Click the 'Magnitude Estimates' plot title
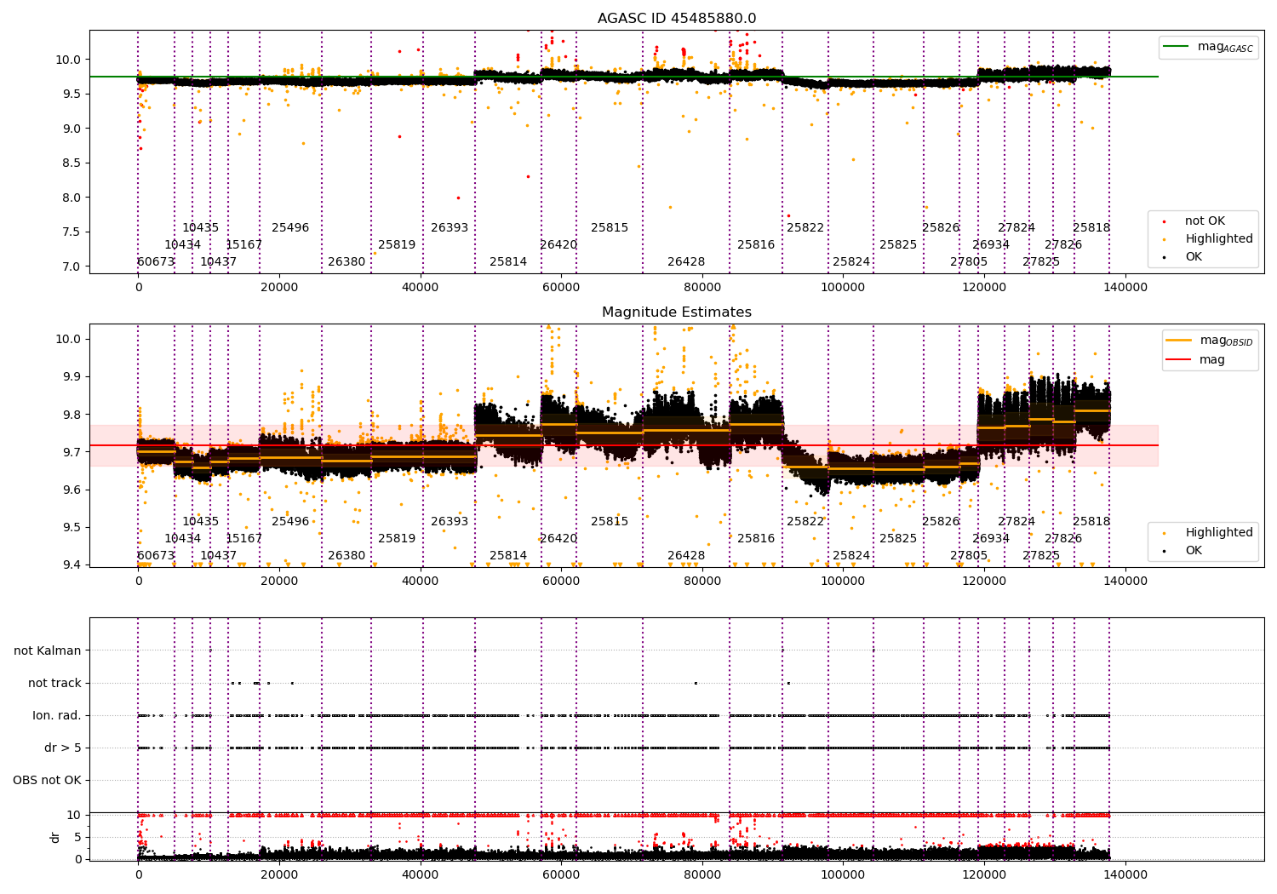The width and height of the screenshot is (1277, 894). point(677,312)
